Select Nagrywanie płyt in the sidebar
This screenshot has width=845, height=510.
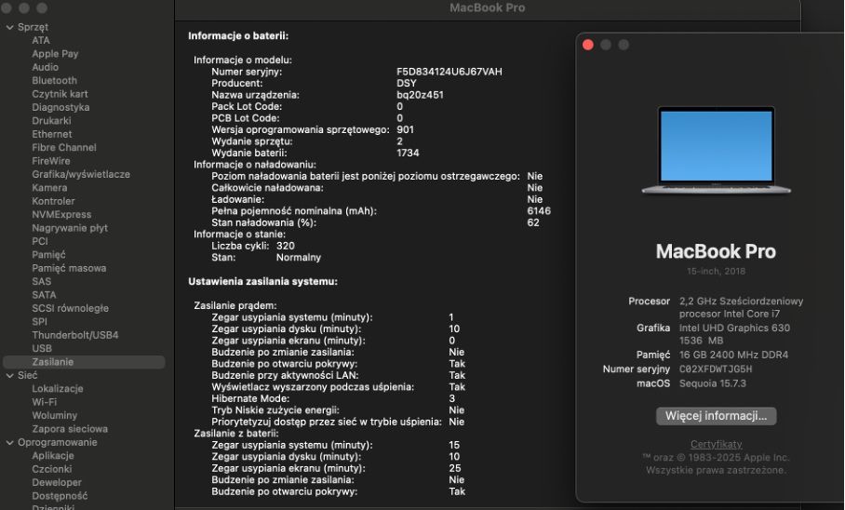coord(70,228)
